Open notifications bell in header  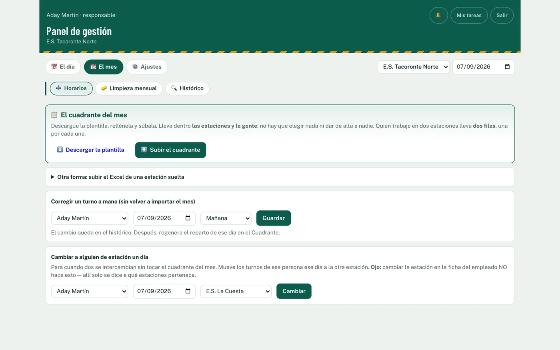tap(438, 15)
